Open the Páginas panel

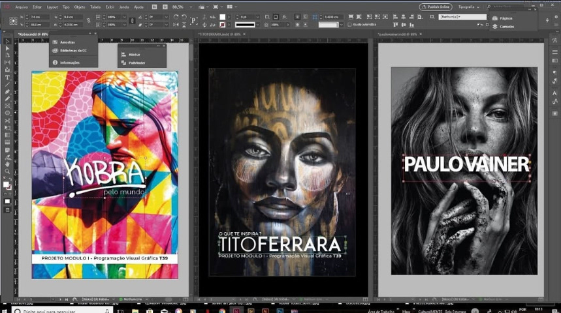tap(506, 18)
